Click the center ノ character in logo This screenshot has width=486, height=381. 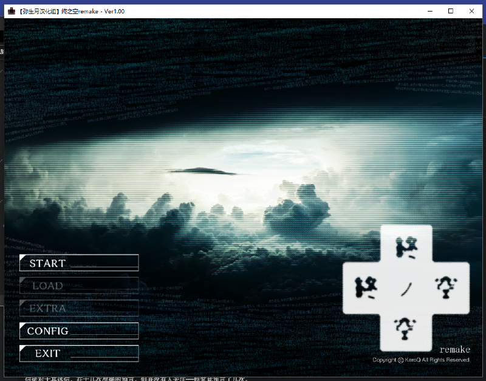pyautogui.click(x=406, y=288)
